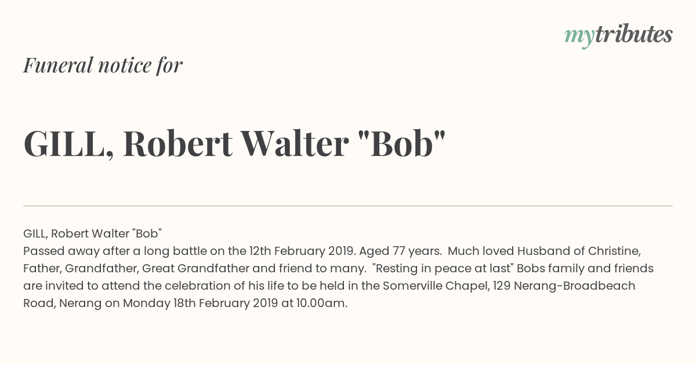Click the horizontal divider line

348,206
